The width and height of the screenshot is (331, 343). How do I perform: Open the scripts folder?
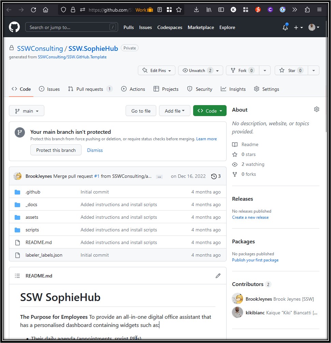point(32,230)
